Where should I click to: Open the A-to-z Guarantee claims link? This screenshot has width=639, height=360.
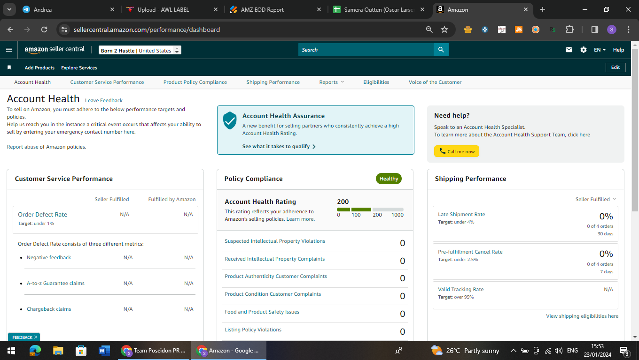click(x=55, y=283)
